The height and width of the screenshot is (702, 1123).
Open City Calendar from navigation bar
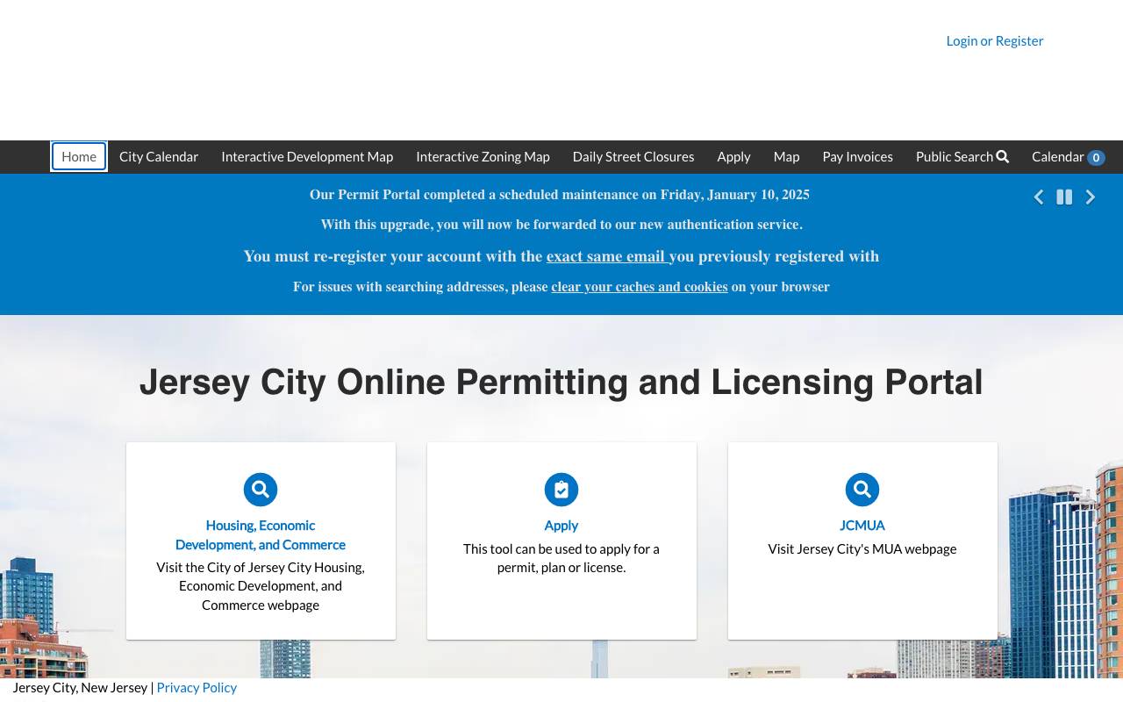pyautogui.click(x=159, y=157)
